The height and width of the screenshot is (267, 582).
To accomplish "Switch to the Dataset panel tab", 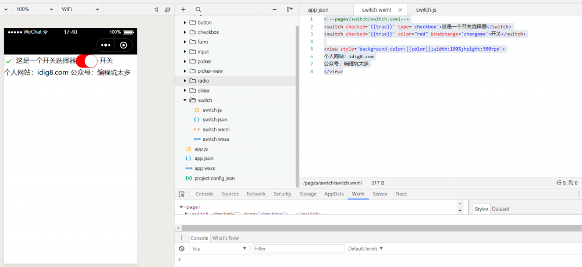I will coord(501,209).
